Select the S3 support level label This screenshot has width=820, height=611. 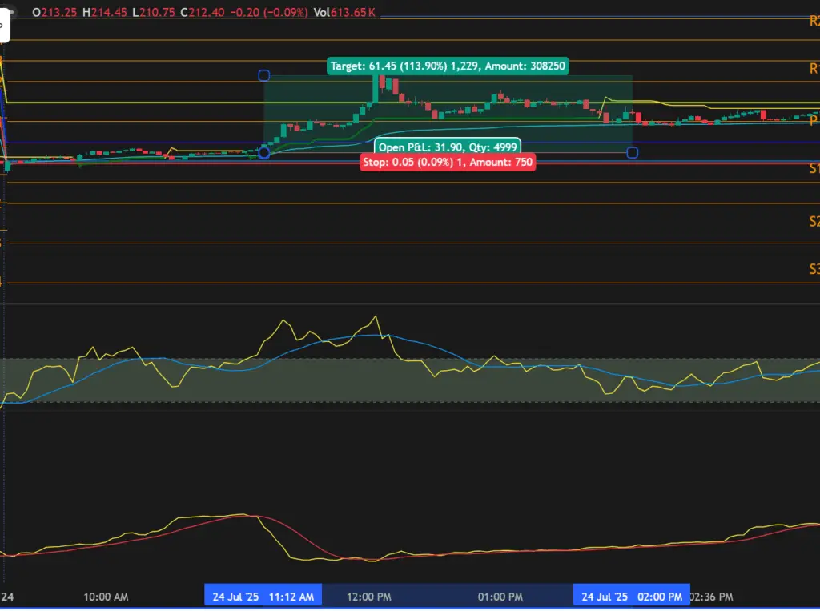[x=814, y=269]
